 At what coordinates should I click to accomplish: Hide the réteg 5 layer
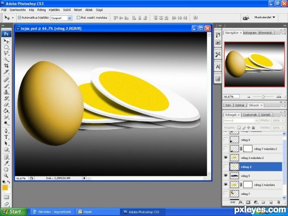point(226,176)
